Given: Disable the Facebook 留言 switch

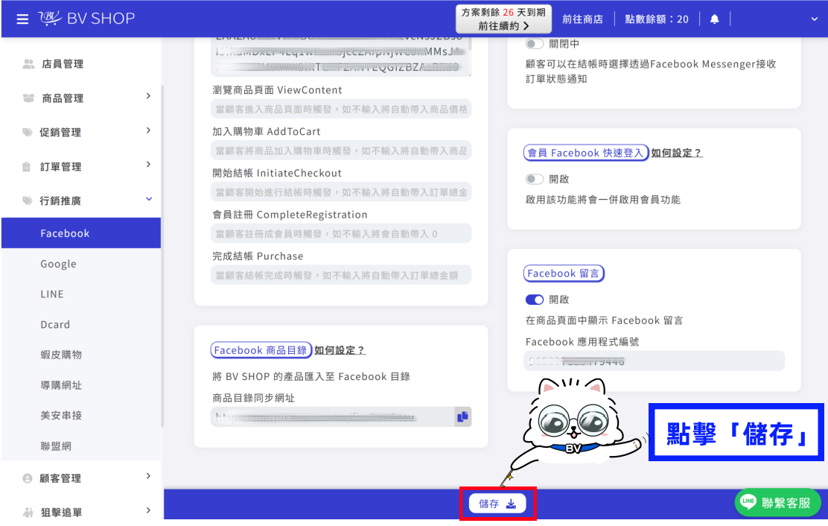Looking at the screenshot, I should point(534,300).
